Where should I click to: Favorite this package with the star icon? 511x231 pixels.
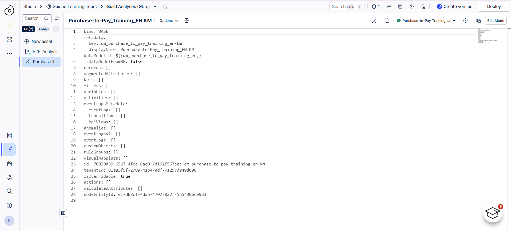pos(165,7)
